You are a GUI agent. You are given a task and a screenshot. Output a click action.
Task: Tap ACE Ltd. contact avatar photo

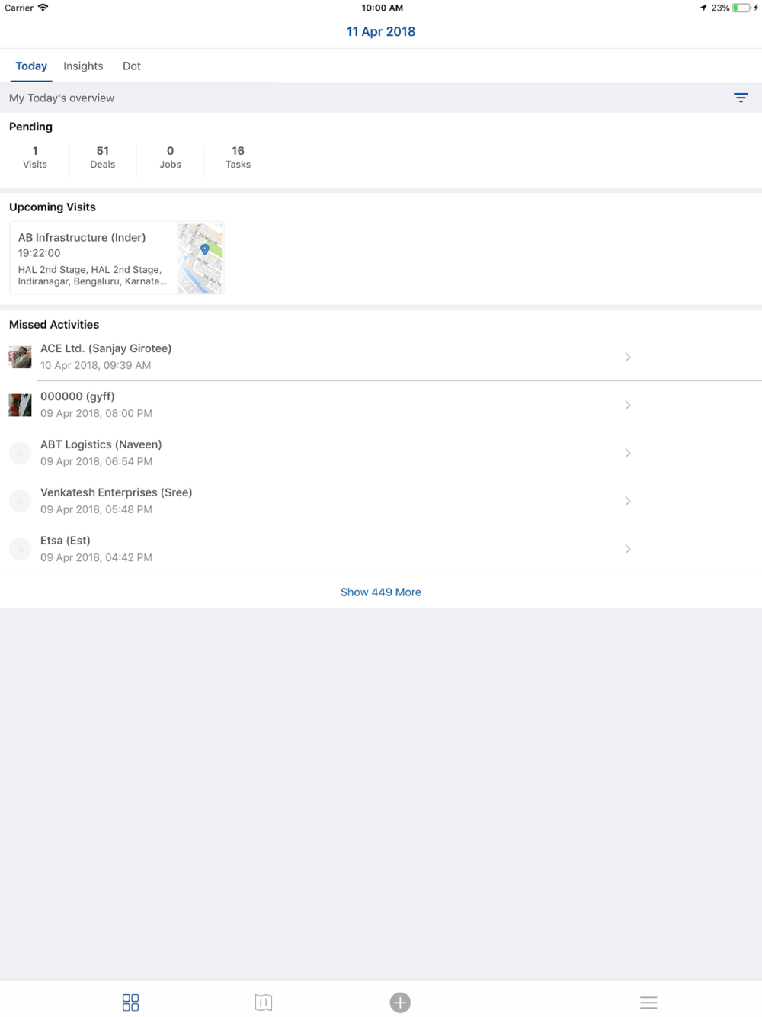21,357
